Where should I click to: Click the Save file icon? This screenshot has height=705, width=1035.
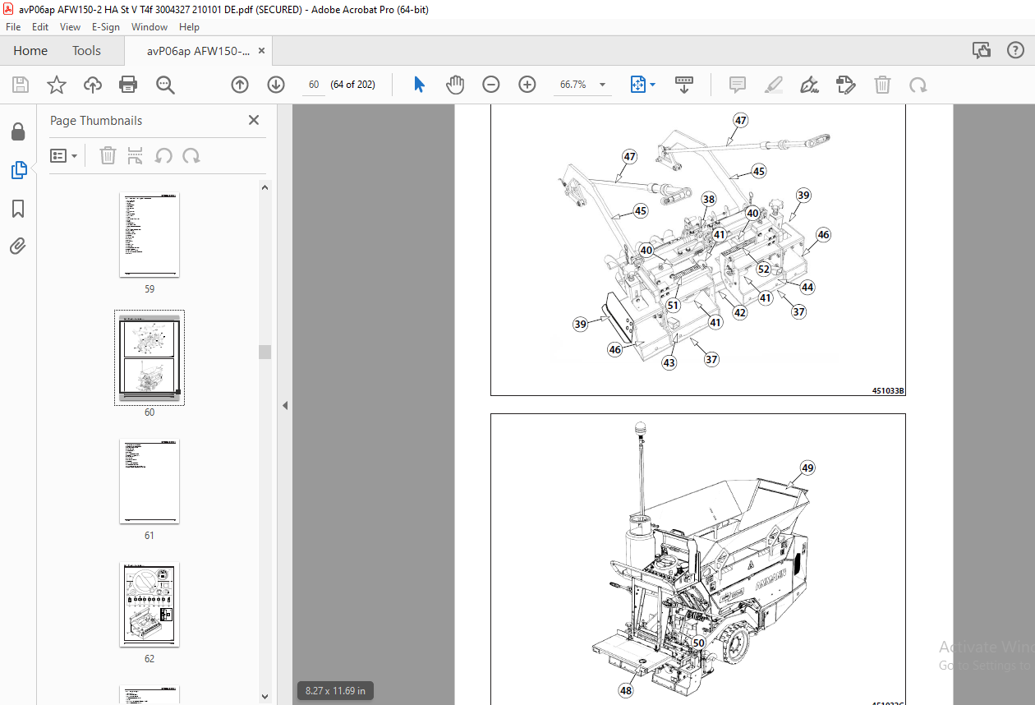21,85
